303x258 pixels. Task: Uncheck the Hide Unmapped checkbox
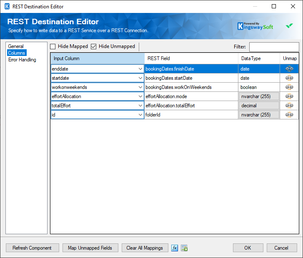click(93, 46)
